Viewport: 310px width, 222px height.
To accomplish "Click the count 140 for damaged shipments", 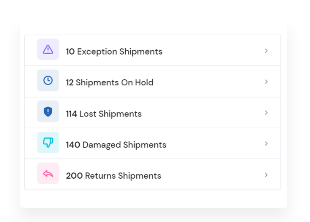I will click(73, 145).
